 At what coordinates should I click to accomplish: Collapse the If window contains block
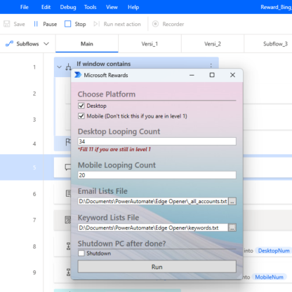59,67
